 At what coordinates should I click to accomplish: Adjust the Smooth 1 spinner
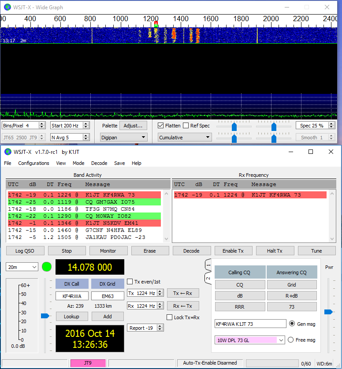(x=331, y=137)
